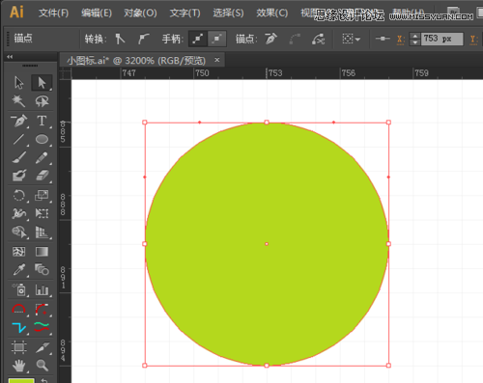483x383 pixels.
Task: Cut path at selected anchor points
Action: (x=318, y=39)
